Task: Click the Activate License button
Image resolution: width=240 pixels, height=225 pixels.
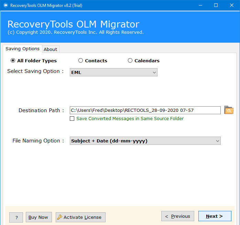Action: click(x=80, y=217)
